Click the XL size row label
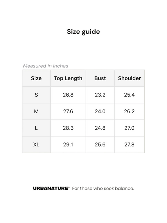Screen dimensions: 167x223 tap(36, 145)
